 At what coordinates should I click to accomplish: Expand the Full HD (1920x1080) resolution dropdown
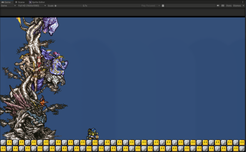point(32,6)
